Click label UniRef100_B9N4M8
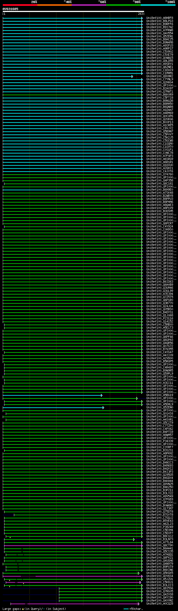Screen dimensions: 178x611 click(x=160, y=43)
